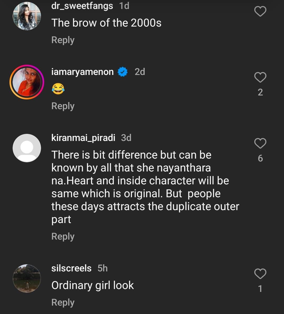The image size is (284, 314).
Task: Like dr_sweetfangs' comment with heart icon
Action: click(x=260, y=11)
